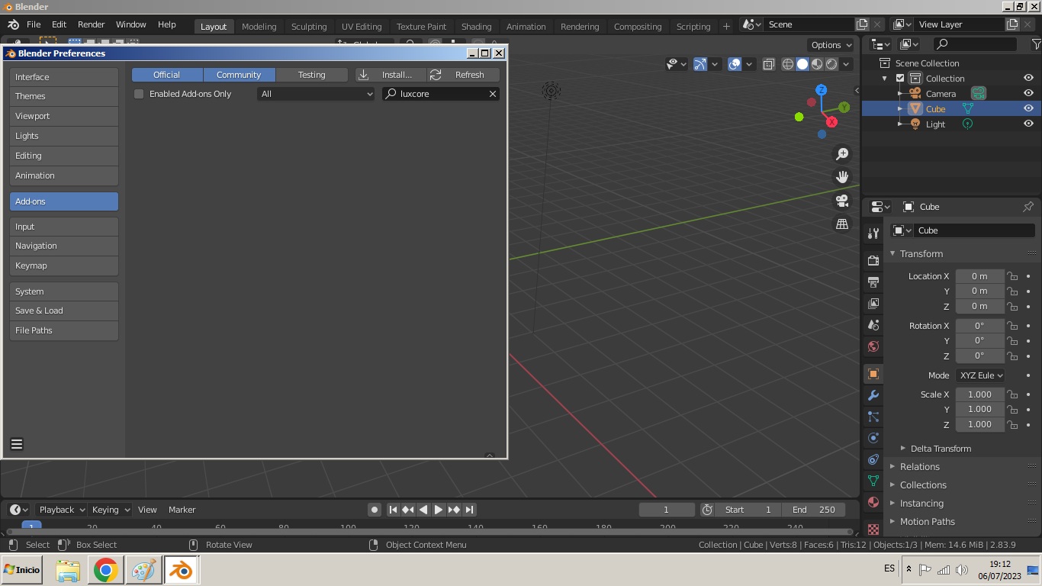
Task: Click the zoom magnifier icon in viewport
Action: pyautogui.click(x=842, y=154)
